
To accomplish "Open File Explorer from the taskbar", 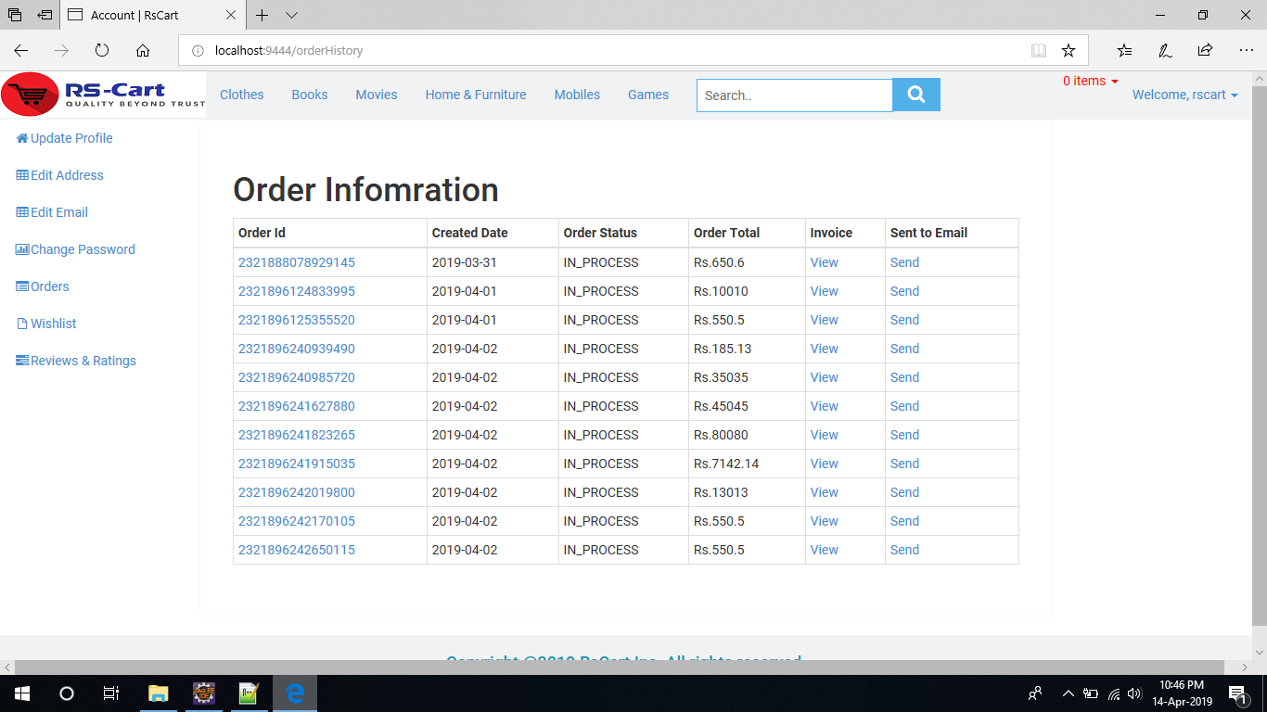I will point(159,693).
